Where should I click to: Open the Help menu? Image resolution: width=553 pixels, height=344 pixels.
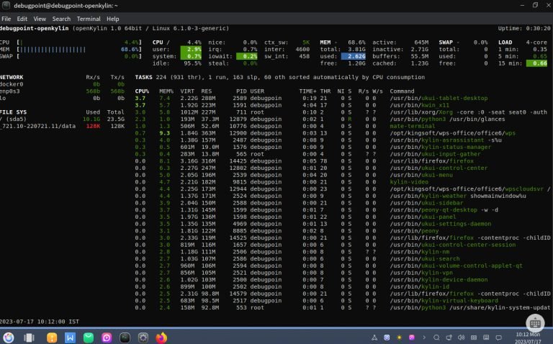[x=112, y=18]
